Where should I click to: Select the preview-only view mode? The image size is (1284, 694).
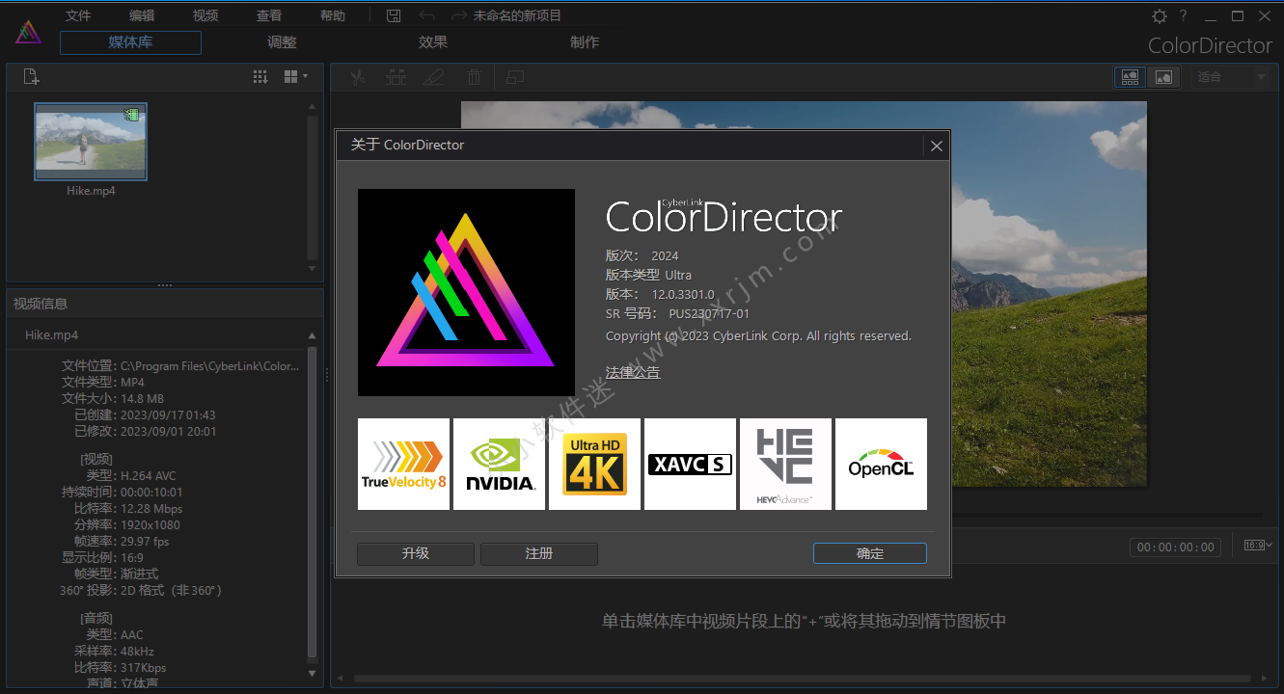pos(1163,77)
